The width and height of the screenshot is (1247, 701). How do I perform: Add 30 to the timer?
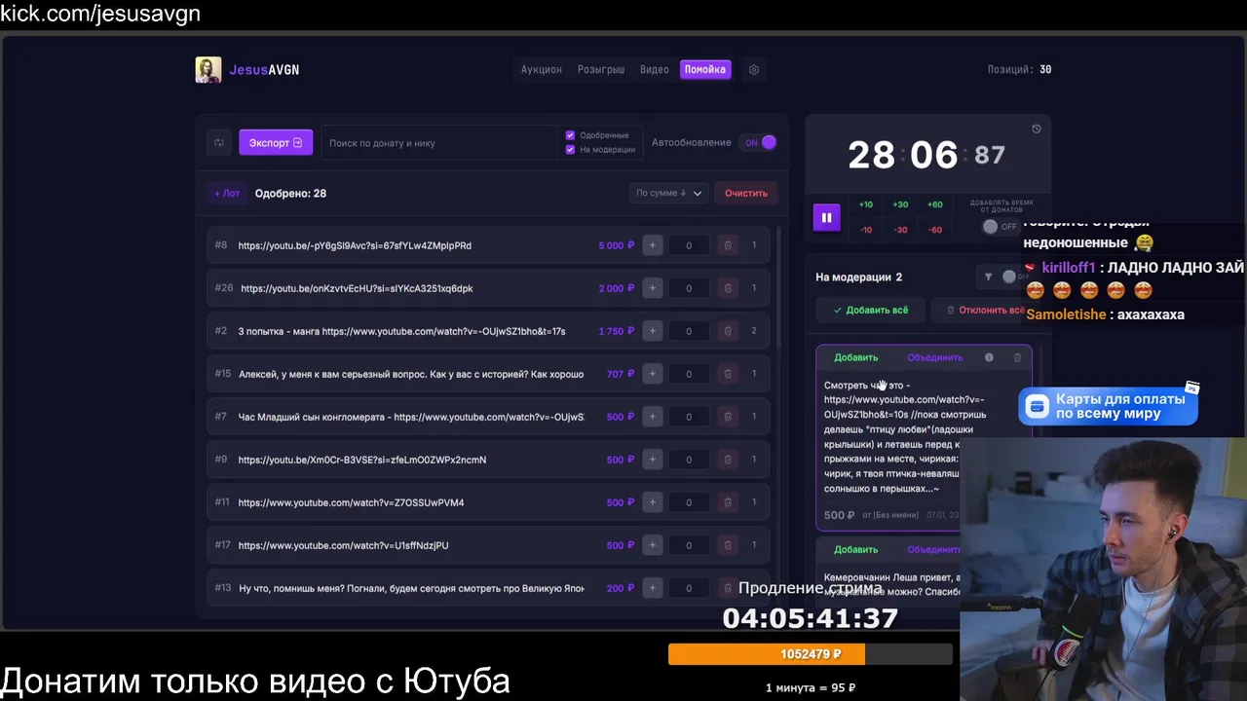tap(900, 204)
